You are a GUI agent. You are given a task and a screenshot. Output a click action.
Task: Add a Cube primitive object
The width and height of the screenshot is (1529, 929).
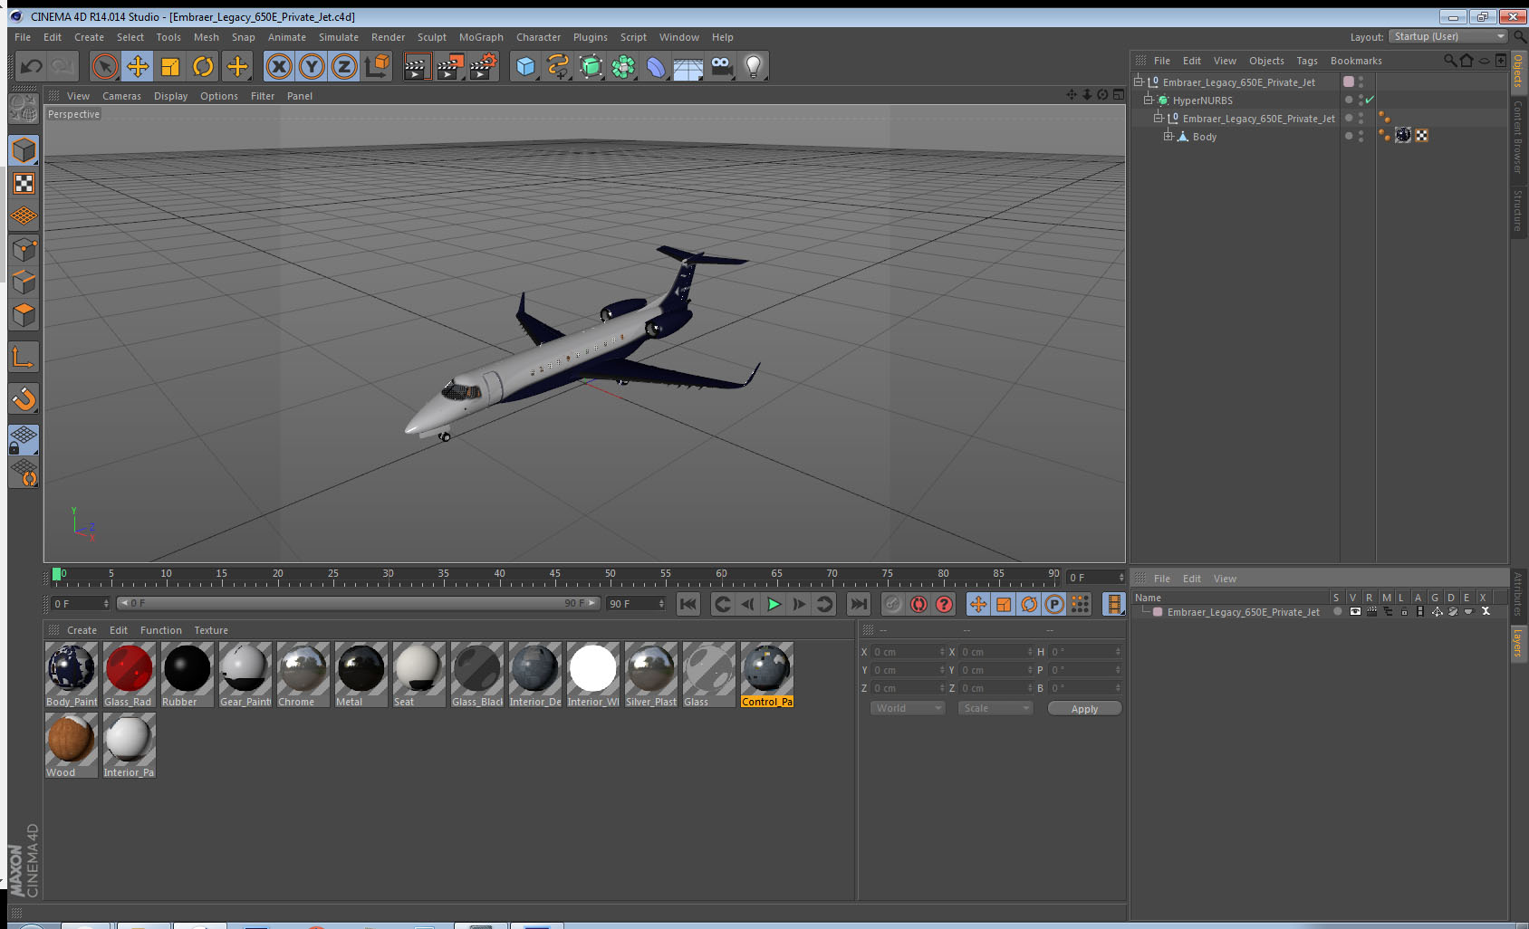click(525, 66)
